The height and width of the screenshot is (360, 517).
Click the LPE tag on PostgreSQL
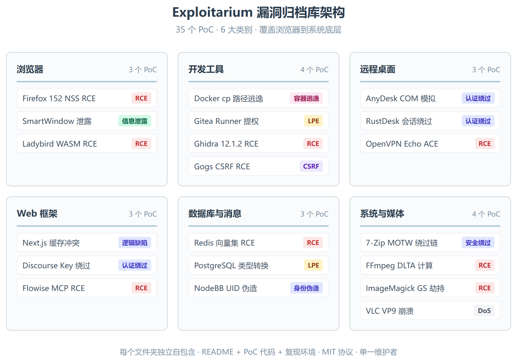coord(313,265)
